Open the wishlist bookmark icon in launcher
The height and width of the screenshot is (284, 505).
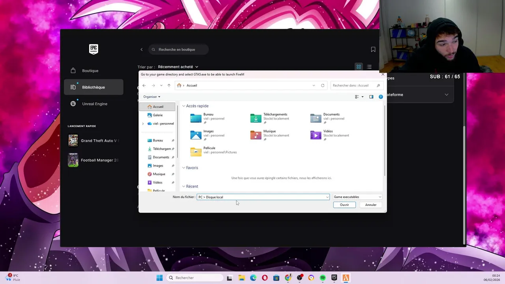coord(373,49)
